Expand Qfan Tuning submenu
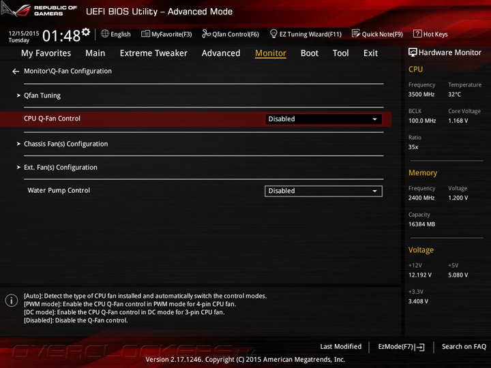 coord(42,95)
